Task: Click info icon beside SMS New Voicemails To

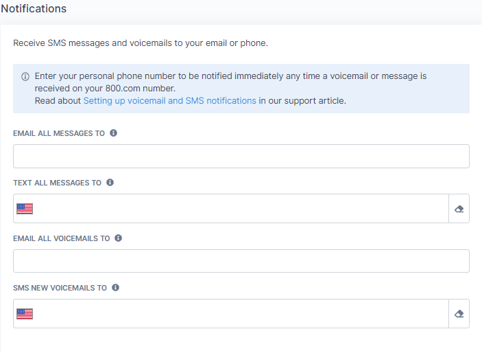Action: point(116,288)
